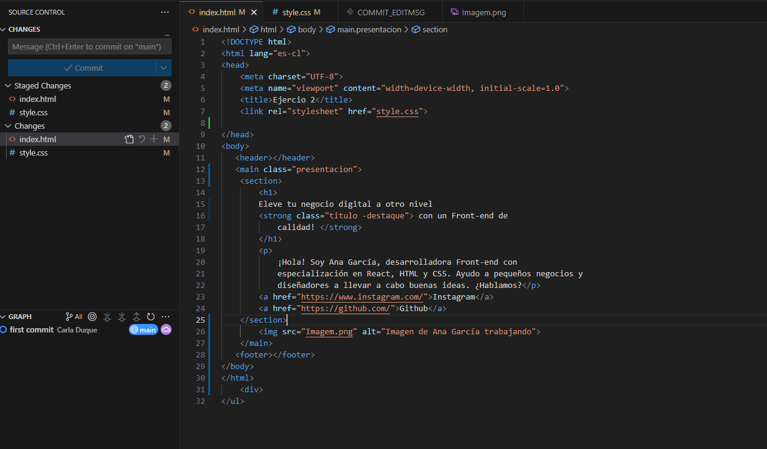
Task: Click the unstaged Changes count badge
Action: tap(165, 126)
